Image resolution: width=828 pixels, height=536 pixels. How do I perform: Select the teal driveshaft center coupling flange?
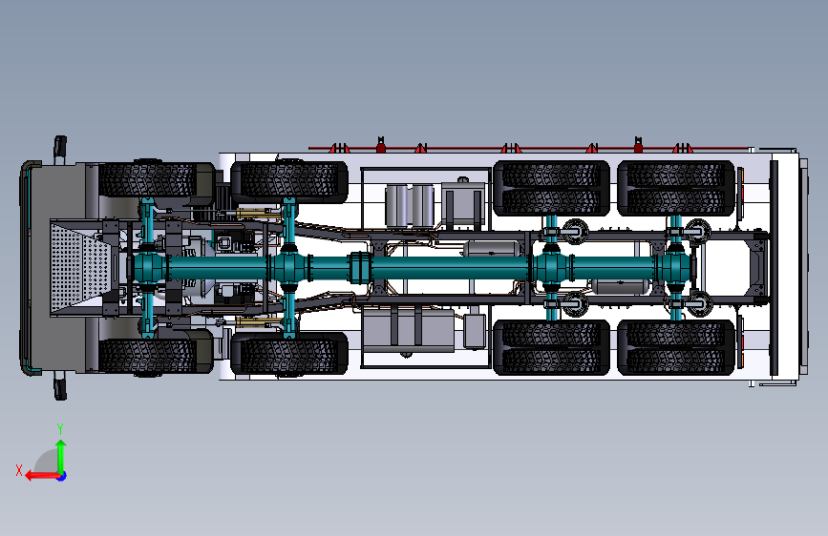(360, 267)
